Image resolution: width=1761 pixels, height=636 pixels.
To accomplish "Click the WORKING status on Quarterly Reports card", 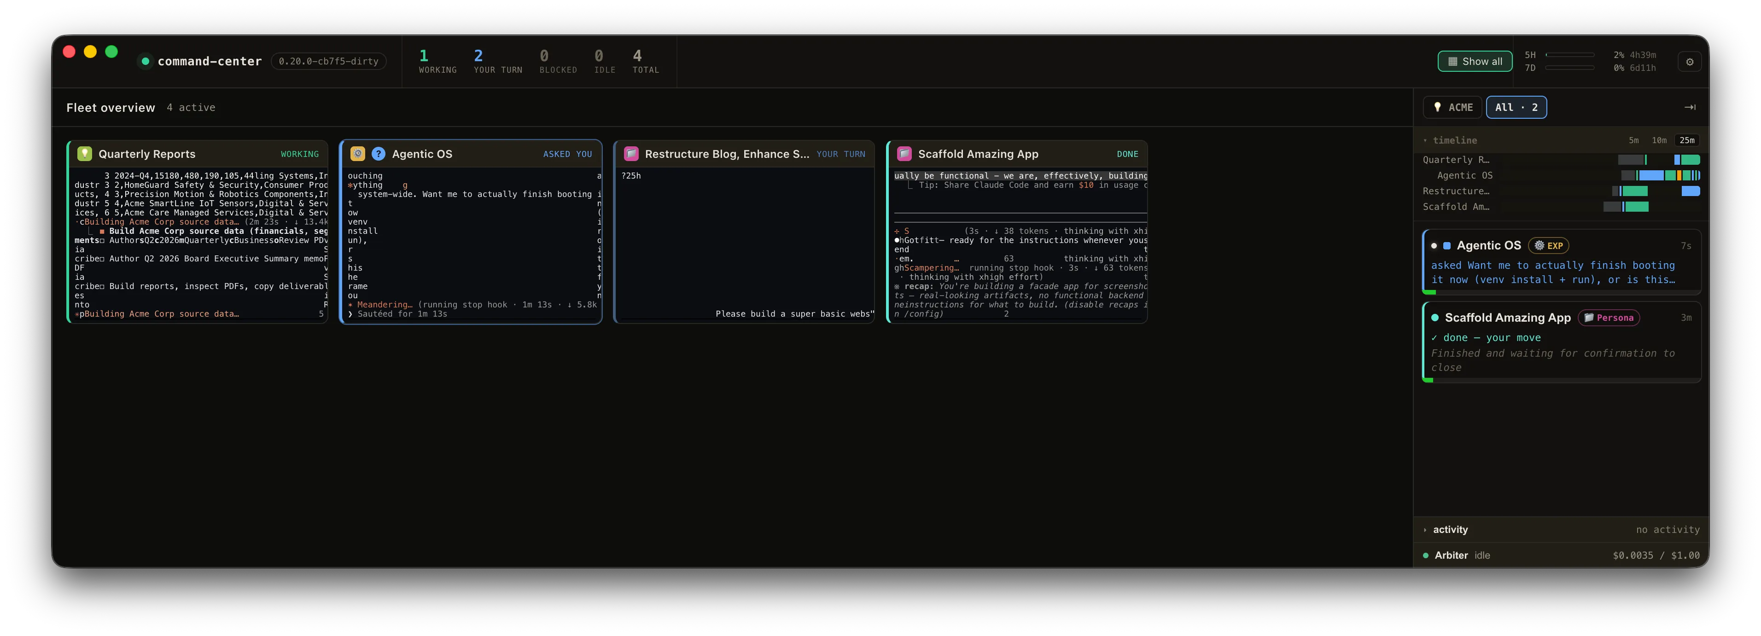I will click(299, 154).
